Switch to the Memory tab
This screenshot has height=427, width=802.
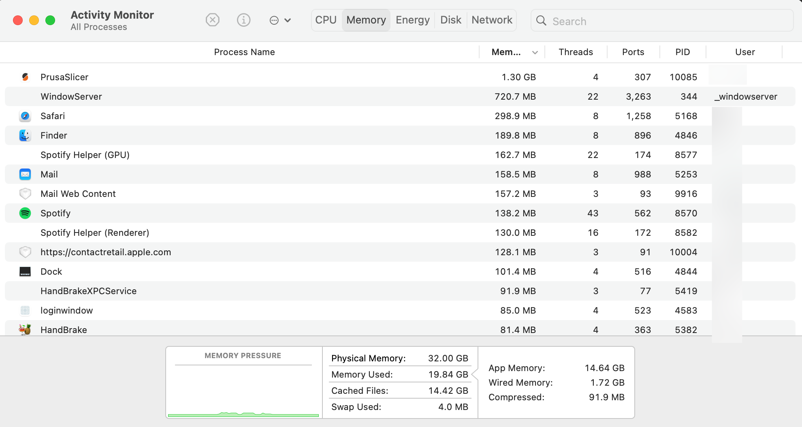[x=366, y=20]
